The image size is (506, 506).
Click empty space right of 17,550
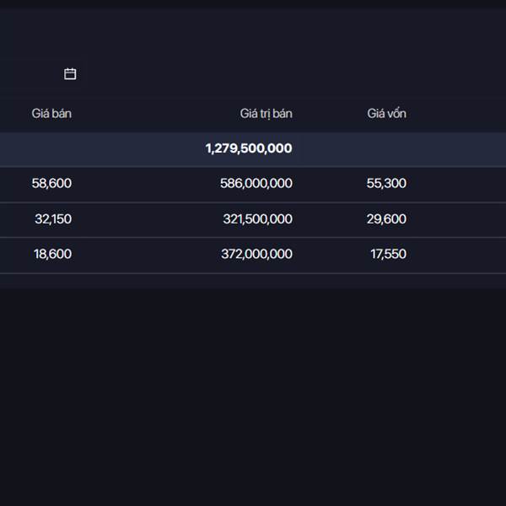pos(460,254)
